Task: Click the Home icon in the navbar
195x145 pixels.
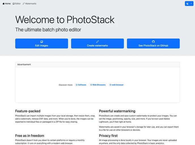Action: coord(3,4)
